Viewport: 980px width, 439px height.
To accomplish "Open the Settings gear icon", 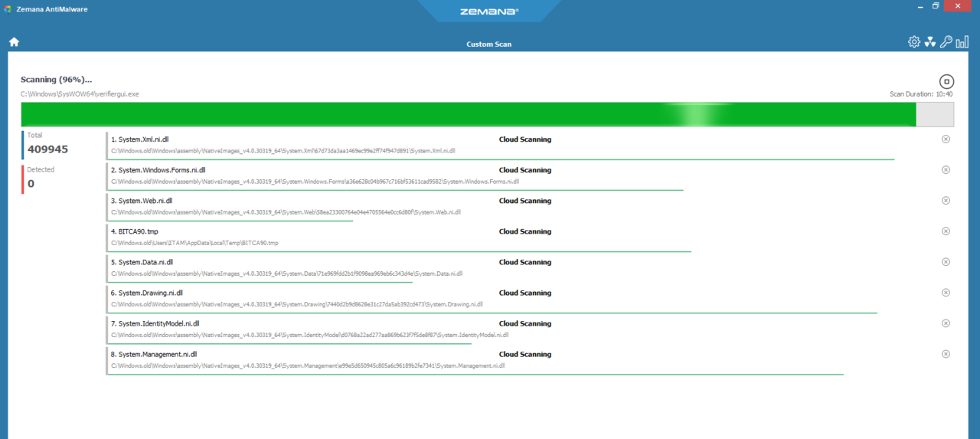I will (x=914, y=42).
